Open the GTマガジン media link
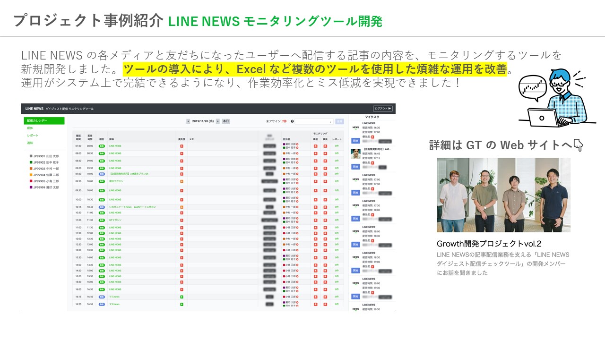 tap(115, 220)
